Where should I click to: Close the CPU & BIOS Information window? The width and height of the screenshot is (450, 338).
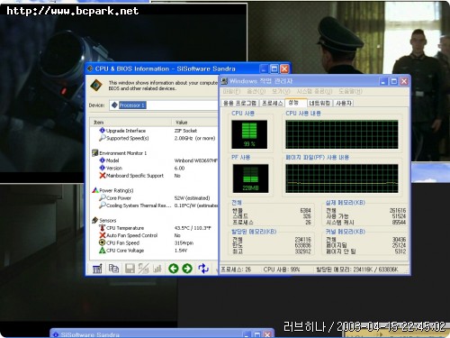coord(284,69)
